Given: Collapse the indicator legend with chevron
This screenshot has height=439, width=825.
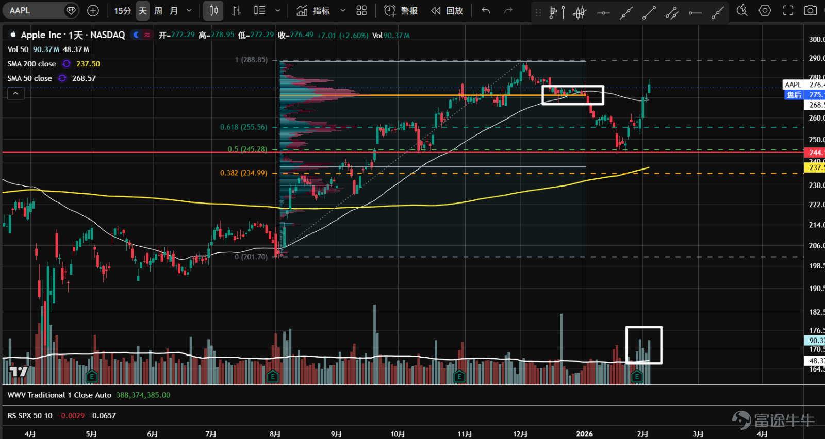Looking at the screenshot, I should [x=15, y=93].
